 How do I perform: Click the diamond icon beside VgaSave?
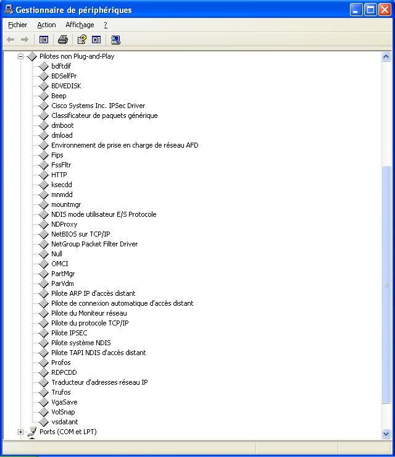click(x=44, y=402)
